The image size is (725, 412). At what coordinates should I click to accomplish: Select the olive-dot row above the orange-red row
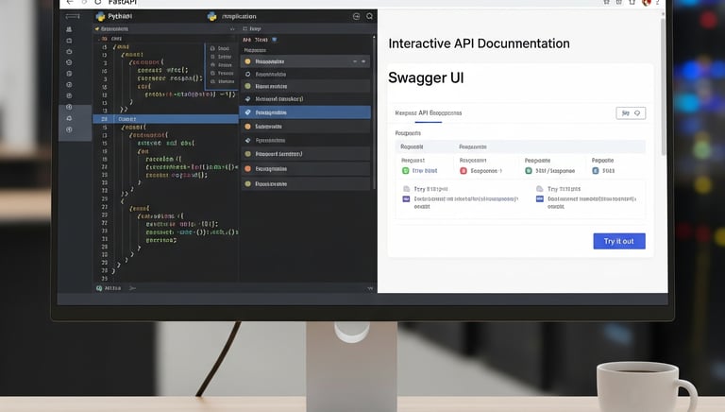[305, 154]
